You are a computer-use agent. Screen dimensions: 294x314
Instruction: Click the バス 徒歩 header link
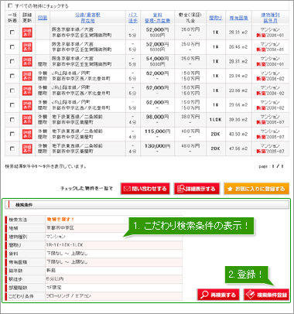[x=133, y=18]
